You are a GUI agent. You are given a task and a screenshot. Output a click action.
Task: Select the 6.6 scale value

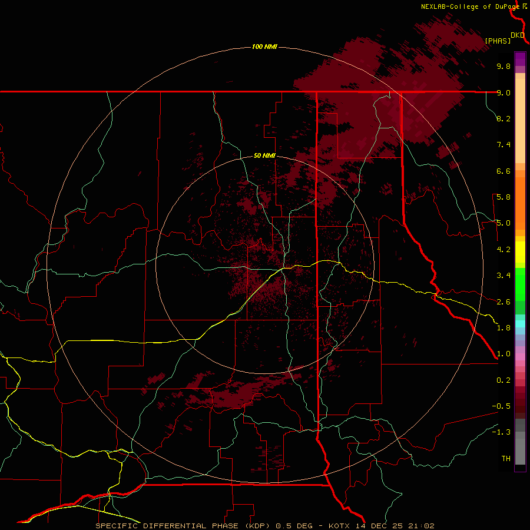(x=503, y=171)
